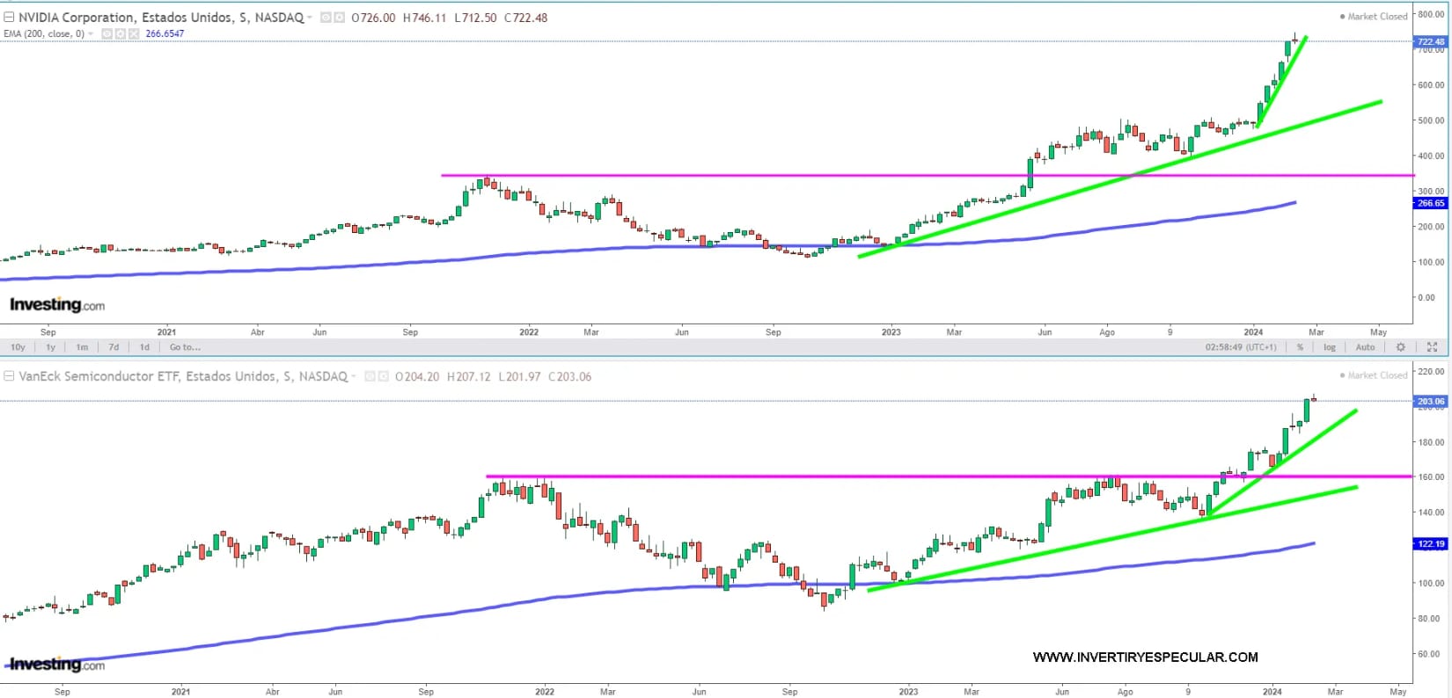Image resolution: width=1452 pixels, height=698 pixels.
Task: Collapse the NVIDIA Corporation chart legend
Action: [x=9, y=18]
